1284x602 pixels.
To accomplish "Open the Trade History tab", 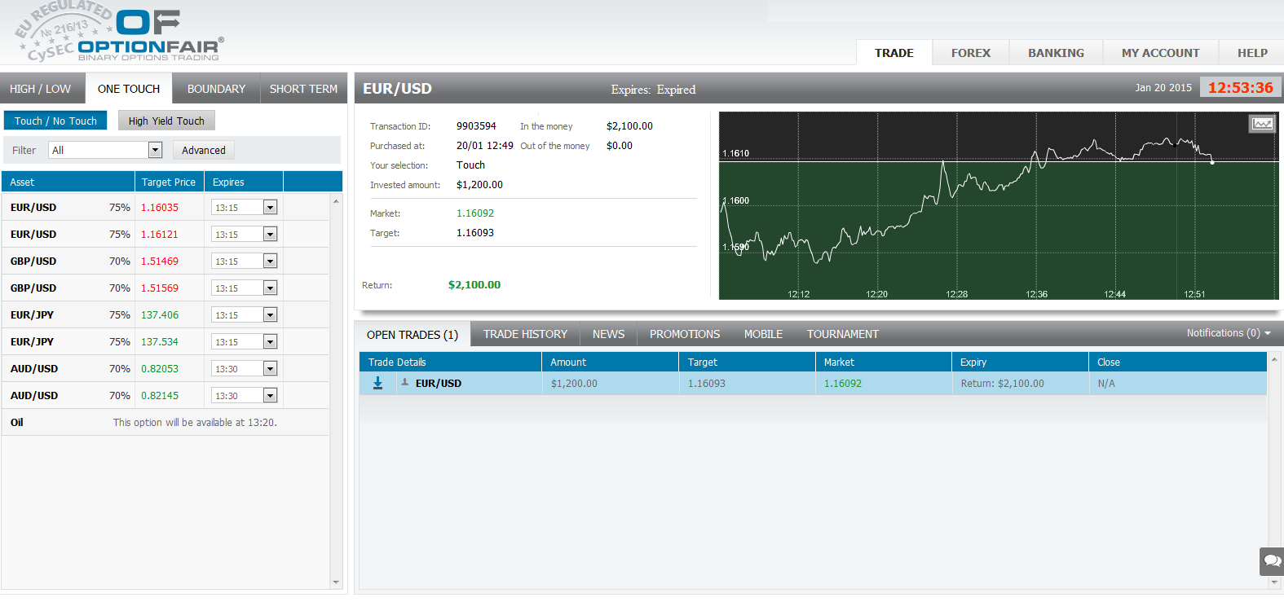I will pyautogui.click(x=525, y=334).
